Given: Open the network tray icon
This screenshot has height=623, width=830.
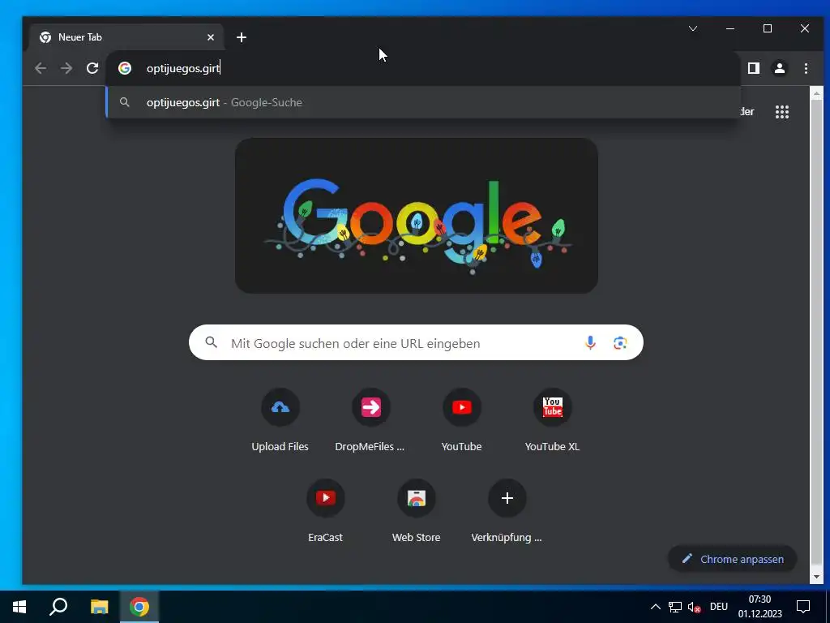Looking at the screenshot, I should click(675, 607).
